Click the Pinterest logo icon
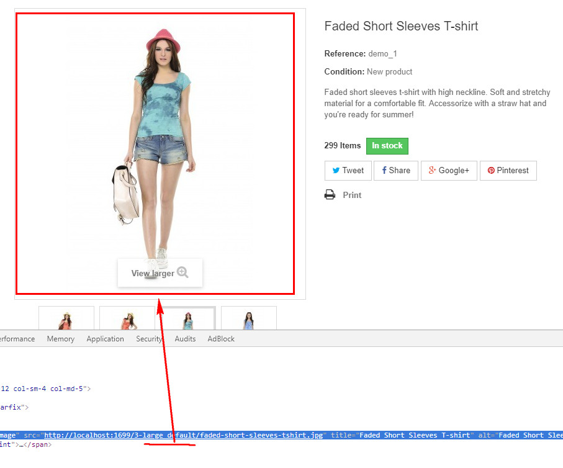The width and height of the screenshot is (563, 468). [x=491, y=170]
